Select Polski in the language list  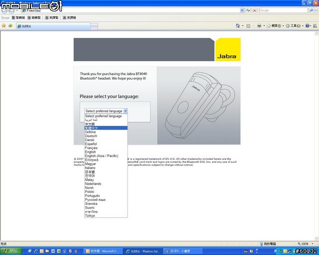point(106,192)
